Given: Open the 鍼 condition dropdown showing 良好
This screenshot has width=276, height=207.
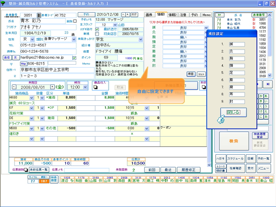Looking at the screenshot, I should tap(206, 28).
